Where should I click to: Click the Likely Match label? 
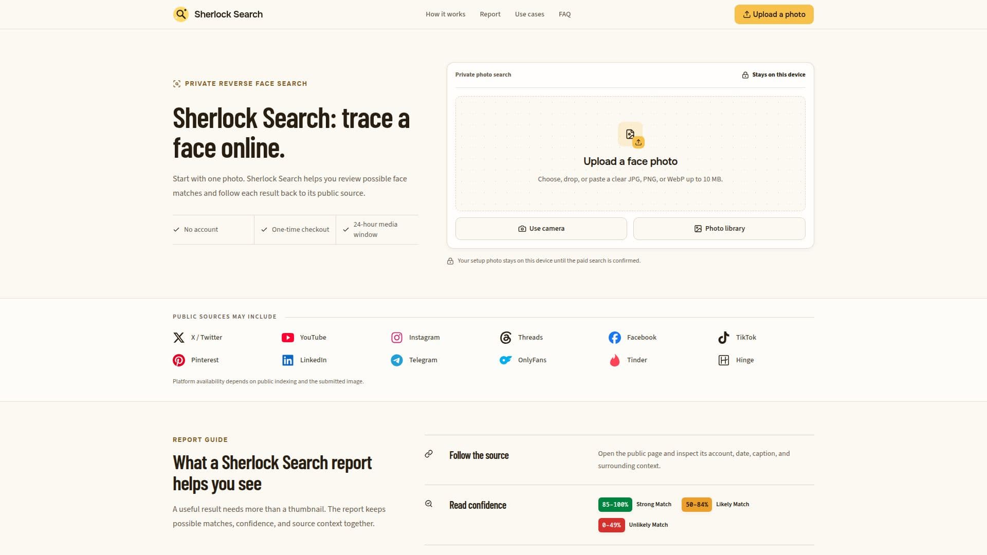coord(732,505)
